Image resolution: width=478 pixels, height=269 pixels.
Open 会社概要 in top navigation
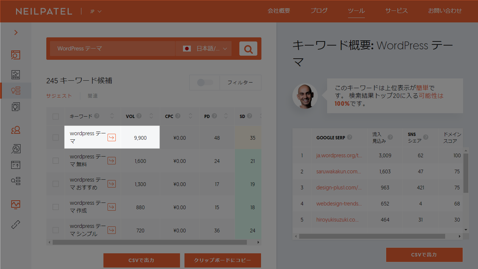[x=279, y=11]
